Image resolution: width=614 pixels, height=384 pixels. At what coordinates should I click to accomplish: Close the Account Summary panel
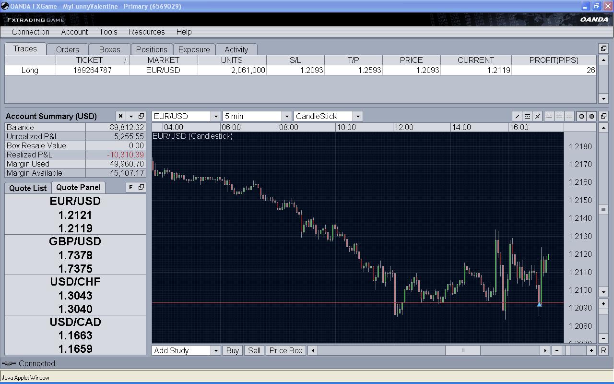pyautogui.click(x=120, y=116)
